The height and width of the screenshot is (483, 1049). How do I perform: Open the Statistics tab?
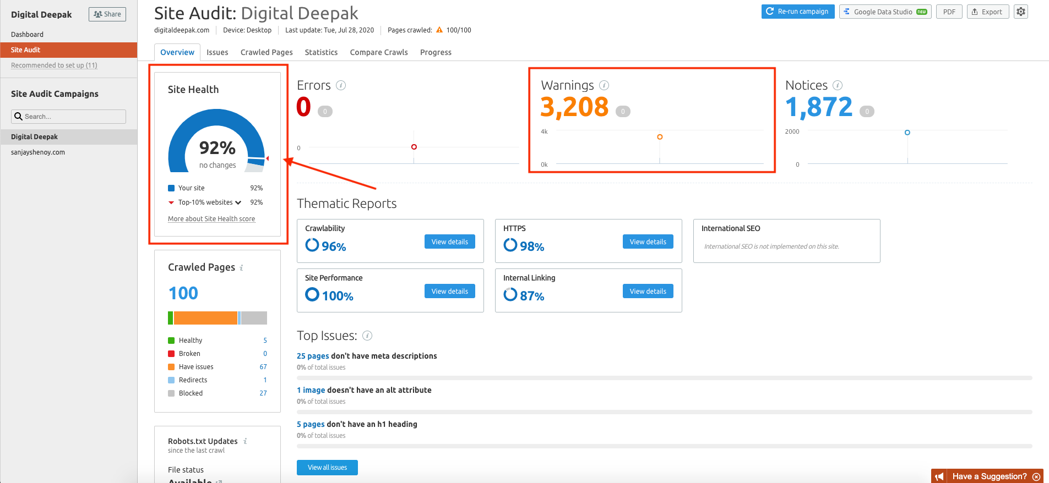(x=321, y=52)
